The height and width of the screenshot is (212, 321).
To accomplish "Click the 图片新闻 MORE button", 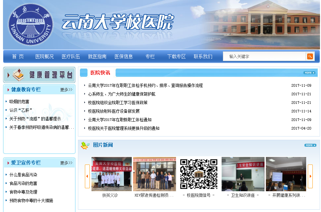I will (310, 145).
